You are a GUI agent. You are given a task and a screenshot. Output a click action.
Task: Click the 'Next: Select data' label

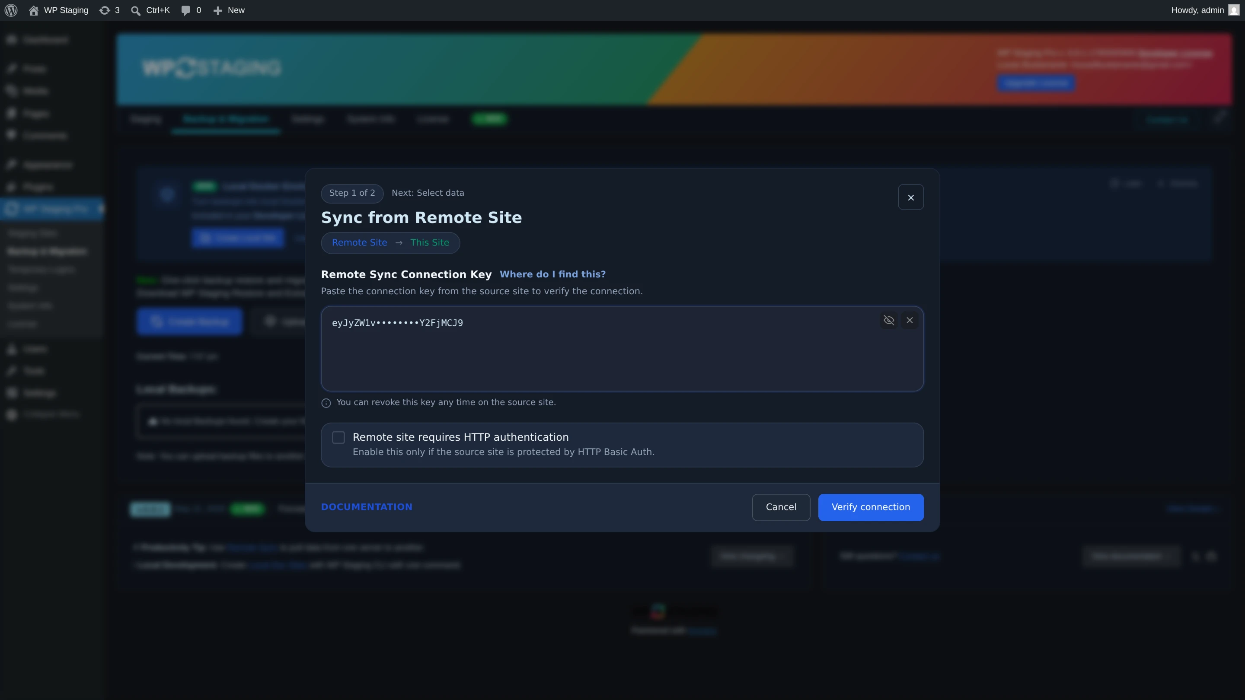[428, 193]
